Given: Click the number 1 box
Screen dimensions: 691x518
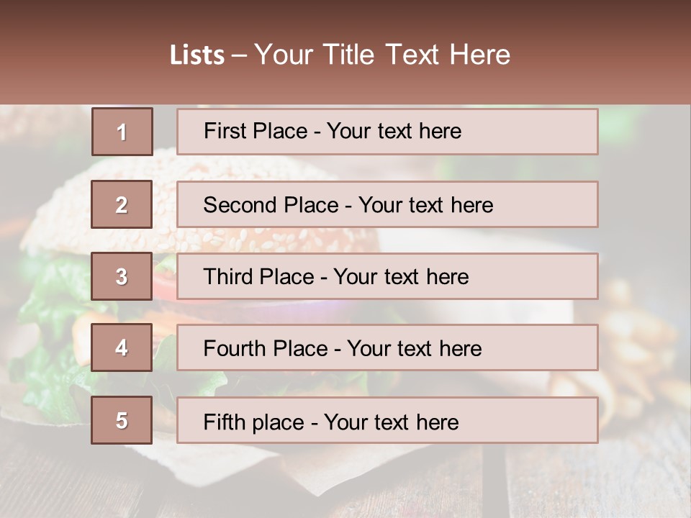Looking at the screenshot, I should coord(122,132).
